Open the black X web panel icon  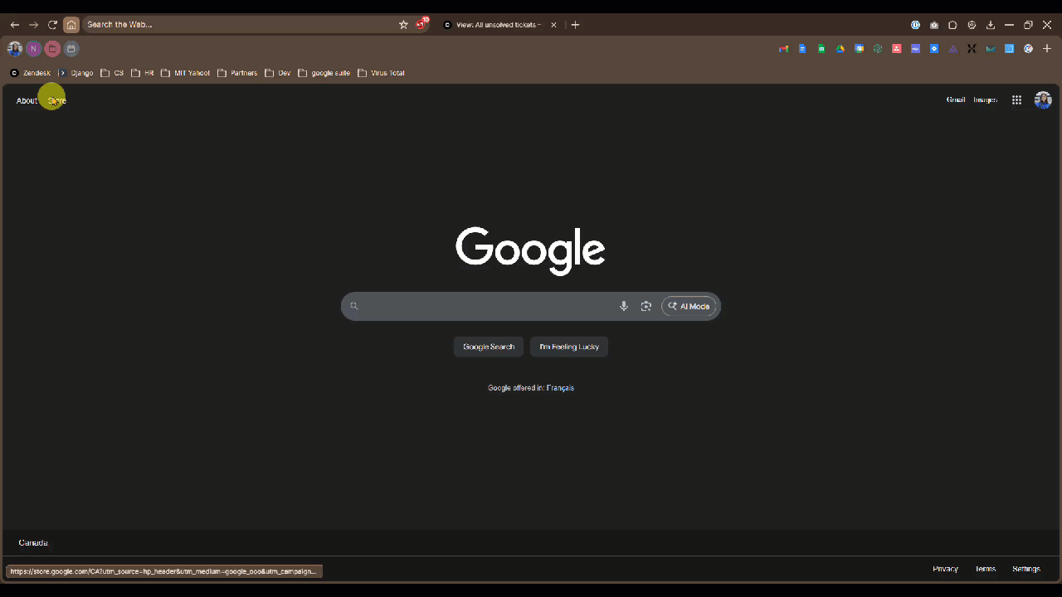(x=972, y=49)
